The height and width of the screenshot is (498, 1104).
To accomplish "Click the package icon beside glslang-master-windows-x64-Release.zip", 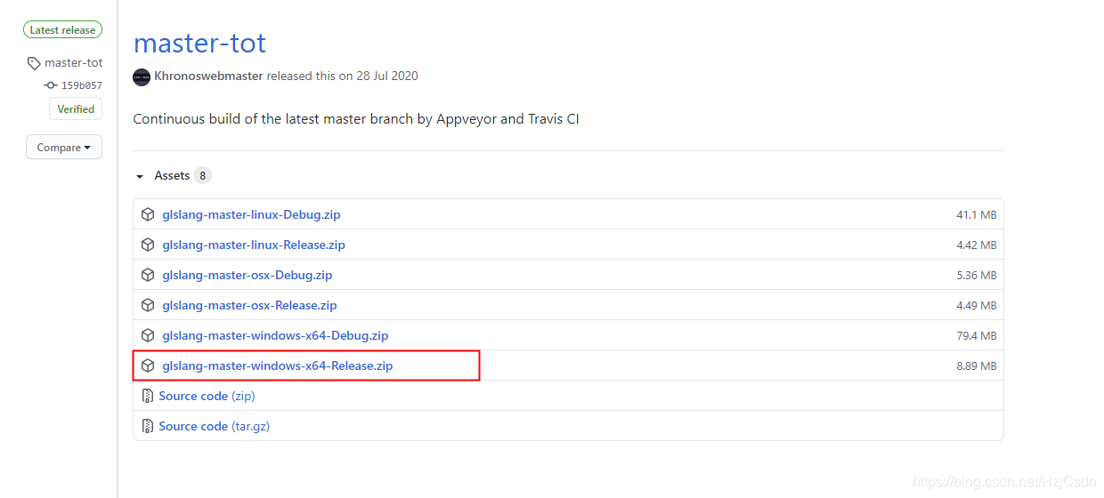I will coord(149,365).
